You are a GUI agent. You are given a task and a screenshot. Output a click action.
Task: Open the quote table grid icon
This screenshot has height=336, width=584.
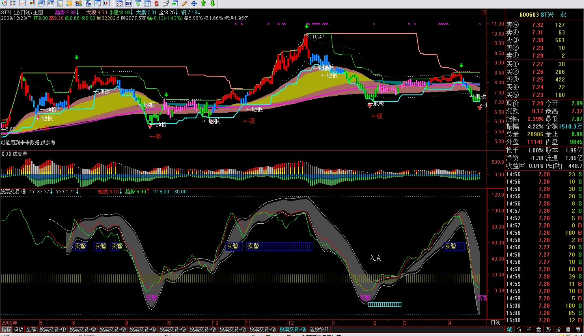point(13,3)
